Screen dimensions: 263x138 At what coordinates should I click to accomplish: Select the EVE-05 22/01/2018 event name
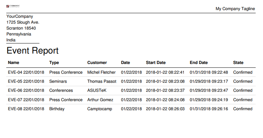click(26, 81)
